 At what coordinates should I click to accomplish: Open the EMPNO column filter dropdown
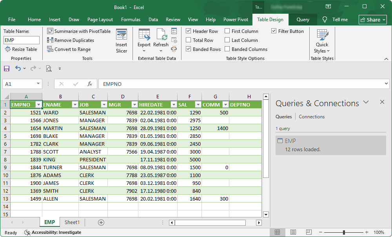(x=38, y=105)
